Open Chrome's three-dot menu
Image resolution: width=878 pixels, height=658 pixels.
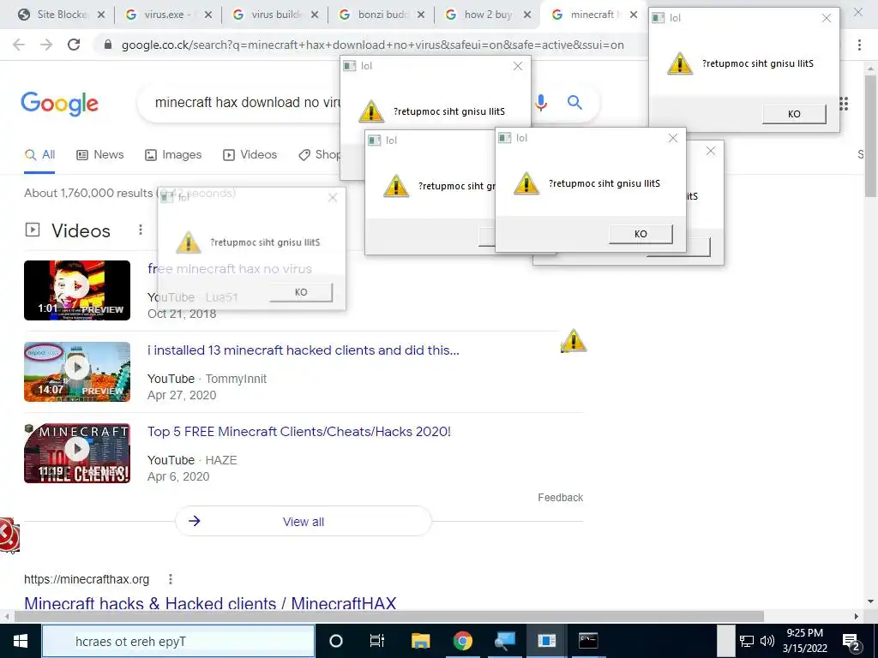click(x=859, y=45)
